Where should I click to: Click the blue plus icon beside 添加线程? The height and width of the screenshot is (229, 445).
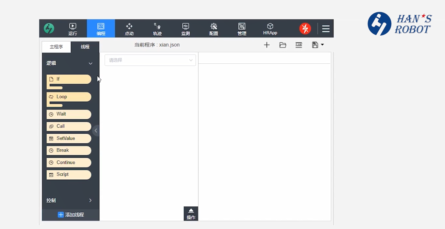pyautogui.click(x=61, y=215)
